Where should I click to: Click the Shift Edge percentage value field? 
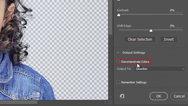[x=176, y=26]
